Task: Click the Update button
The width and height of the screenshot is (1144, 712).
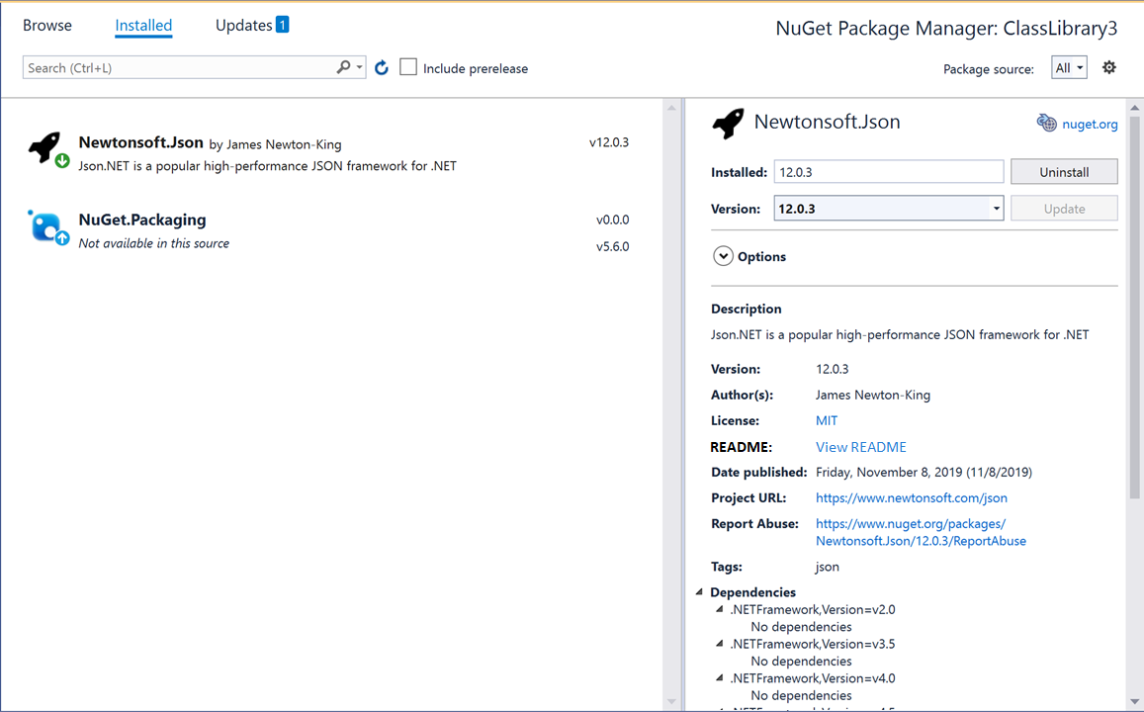Action: pos(1064,209)
